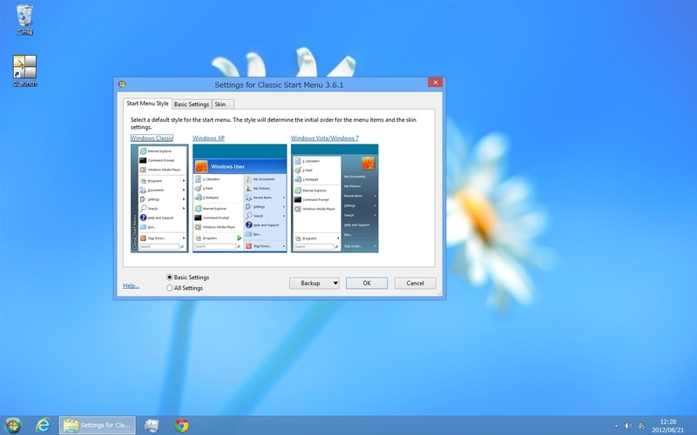This screenshot has width=697, height=435.
Task: Click the IME あ input indicator
Action: [x=641, y=426]
